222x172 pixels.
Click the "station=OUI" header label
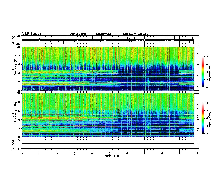coord(104,34)
